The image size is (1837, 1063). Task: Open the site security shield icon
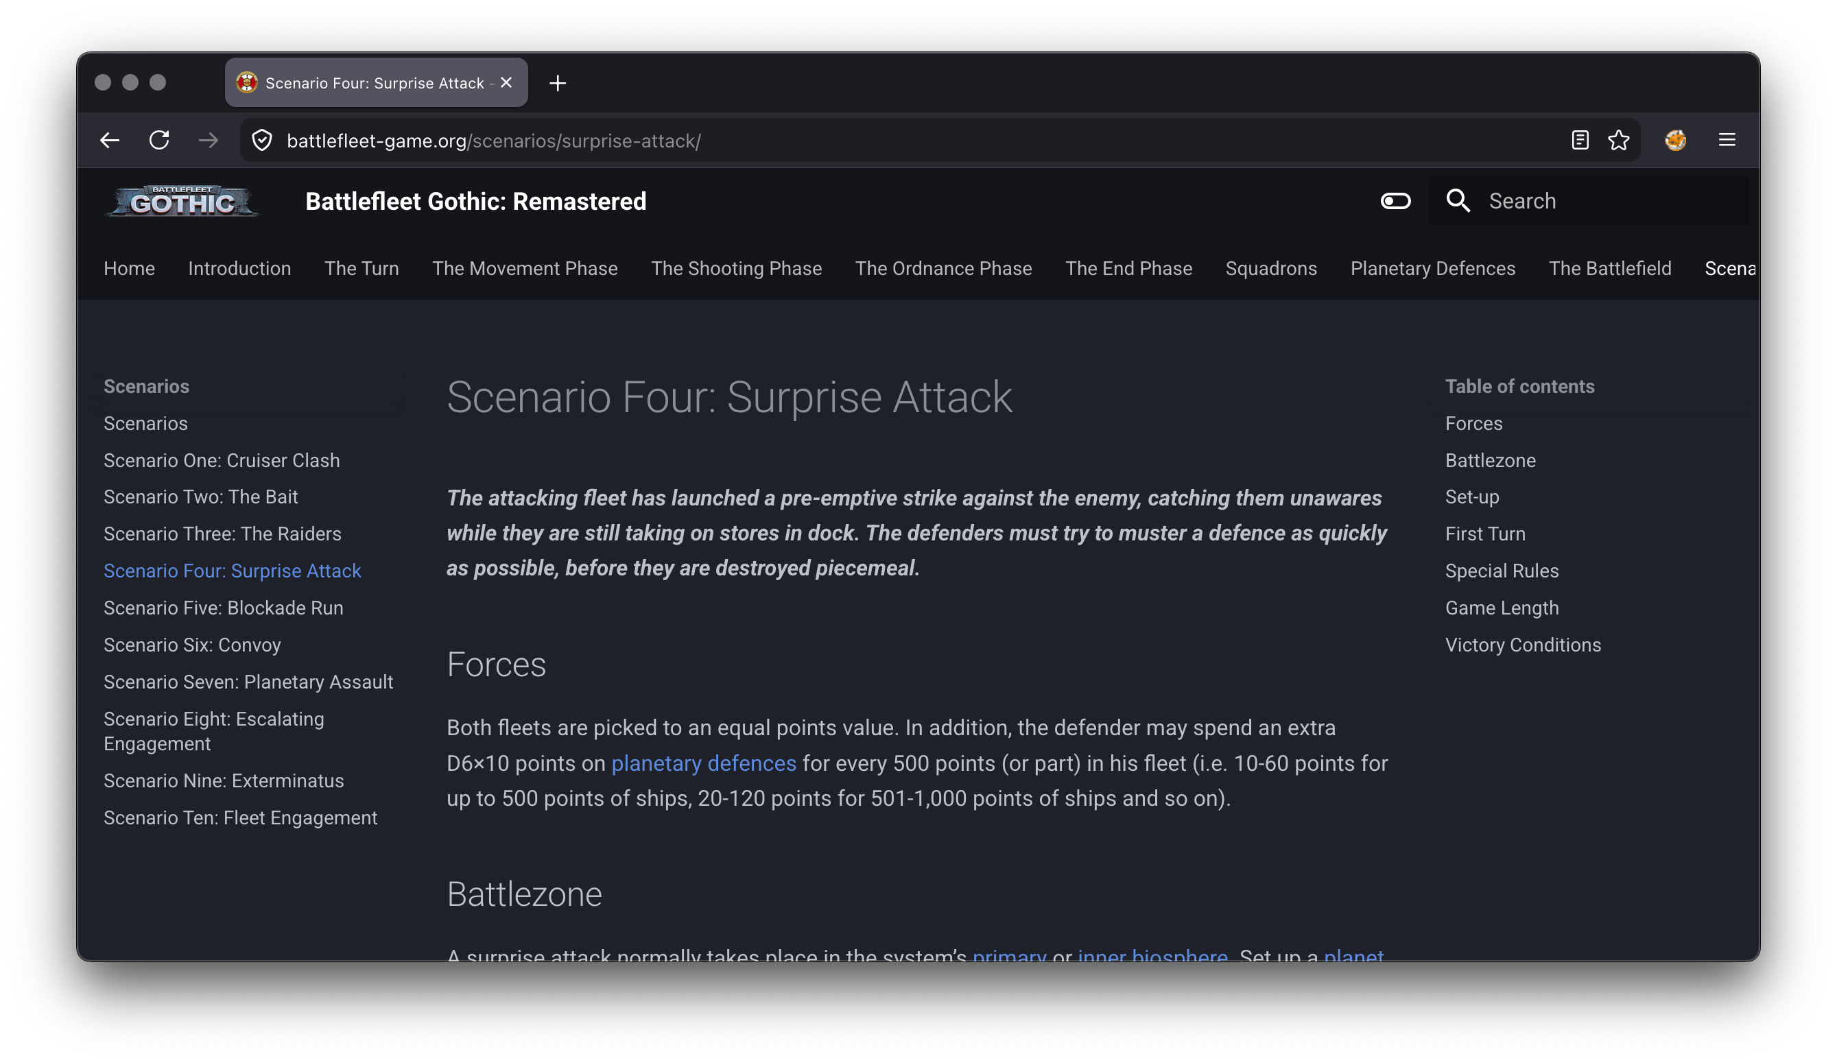click(263, 141)
